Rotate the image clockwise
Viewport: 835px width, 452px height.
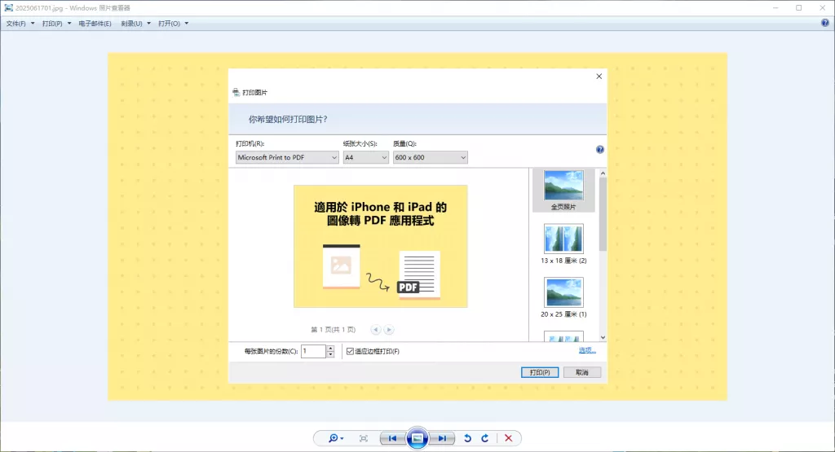[485, 438]
